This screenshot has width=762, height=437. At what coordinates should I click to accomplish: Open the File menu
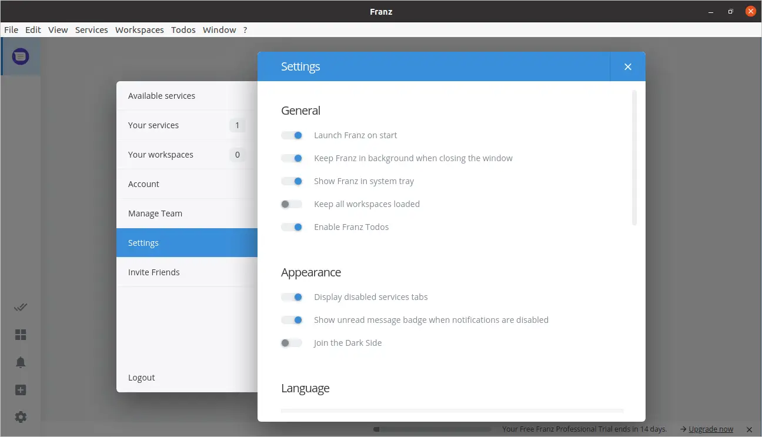[11, 30]
